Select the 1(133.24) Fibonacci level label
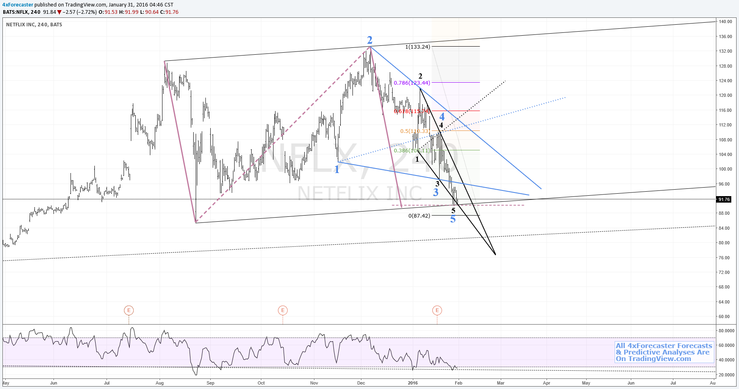 coord(418,47)
